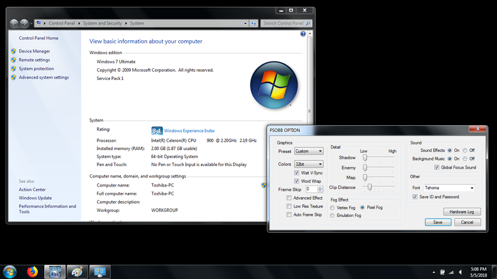This screenshot has height=279, width=497.
Task: Open System protection link
Action: coord(36,69)
